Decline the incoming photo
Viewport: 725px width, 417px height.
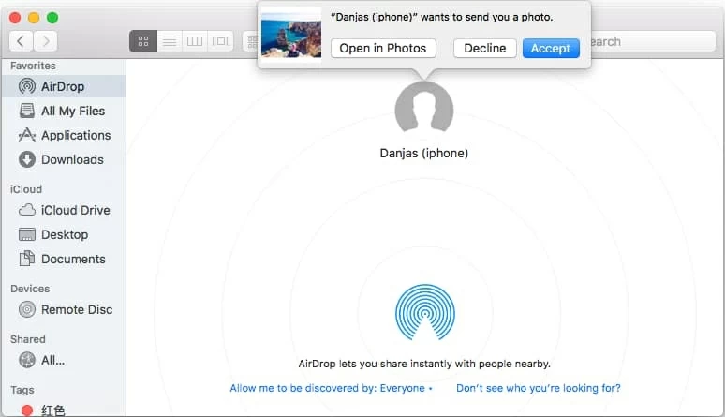click(x=484, y=49)
